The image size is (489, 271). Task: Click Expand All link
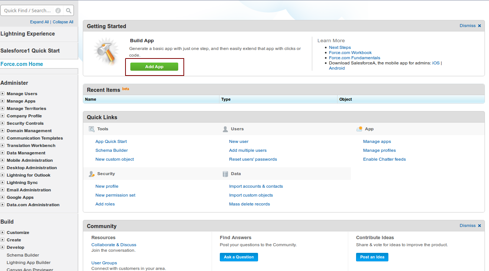(39, 22)
